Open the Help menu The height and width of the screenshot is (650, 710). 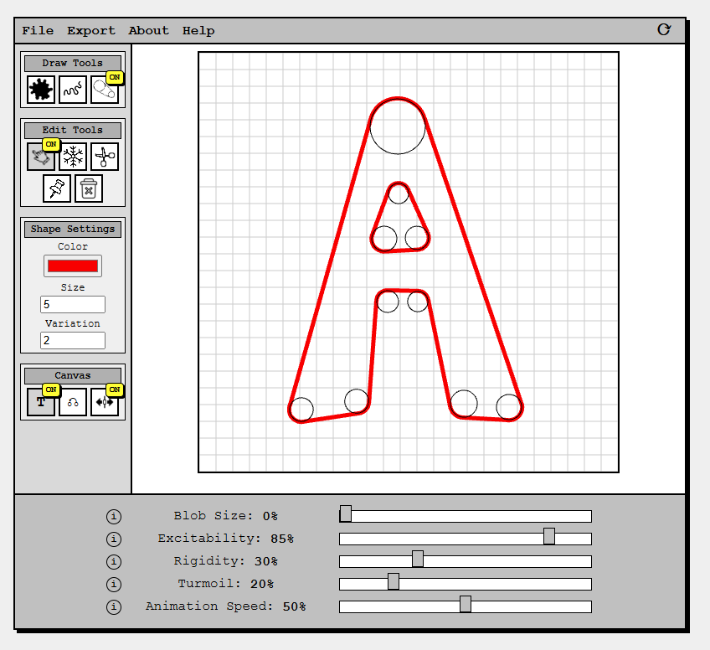198,30
